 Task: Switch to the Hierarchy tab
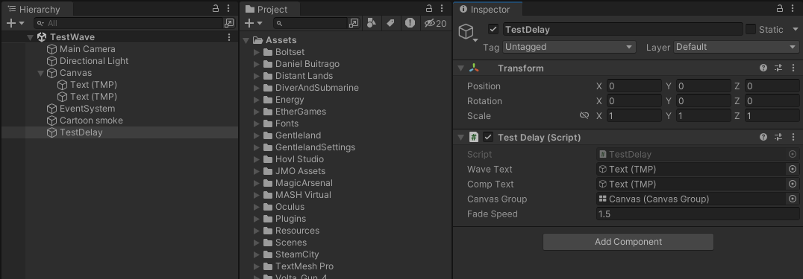[36, 9]
